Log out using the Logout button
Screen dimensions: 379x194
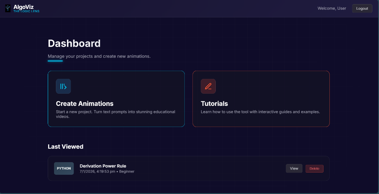[362, 9]
